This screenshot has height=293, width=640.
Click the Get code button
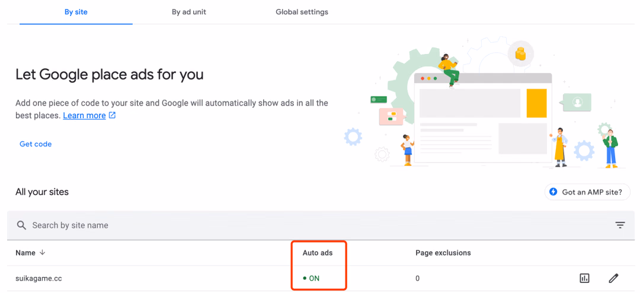point(36,144)
